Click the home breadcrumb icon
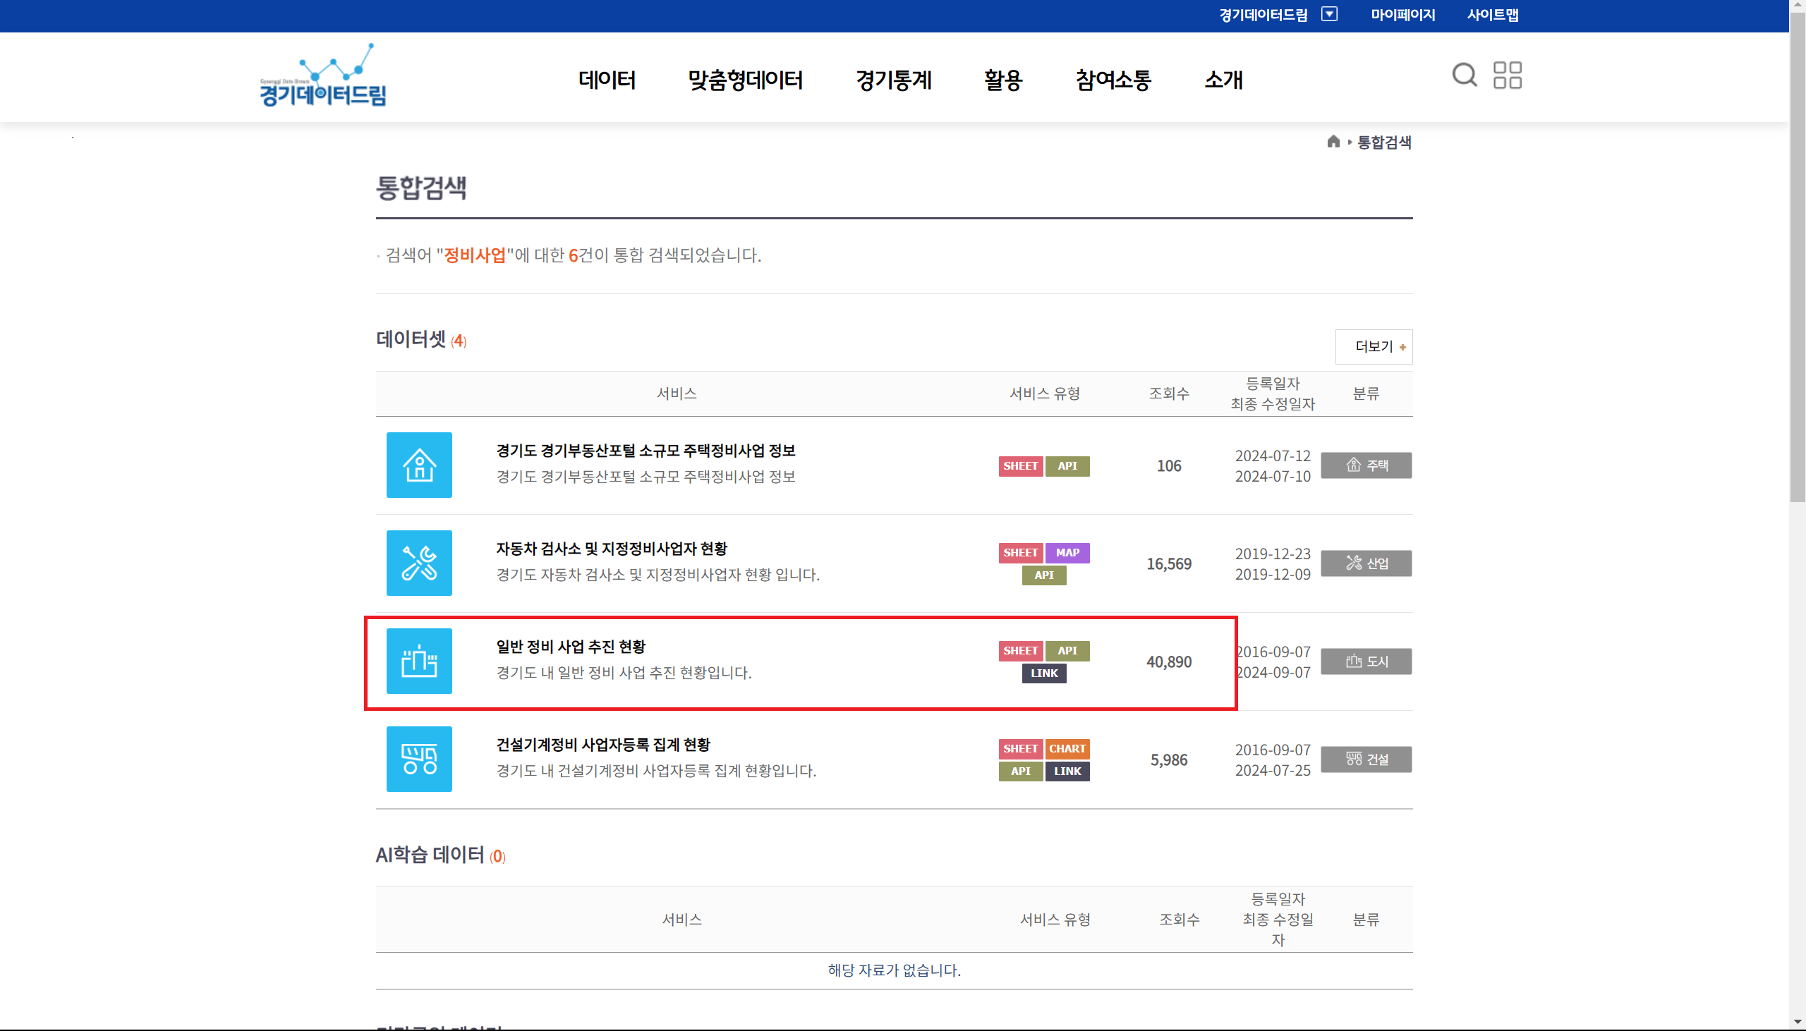Screen dimensions: 1806x1031 [1333, 142]
